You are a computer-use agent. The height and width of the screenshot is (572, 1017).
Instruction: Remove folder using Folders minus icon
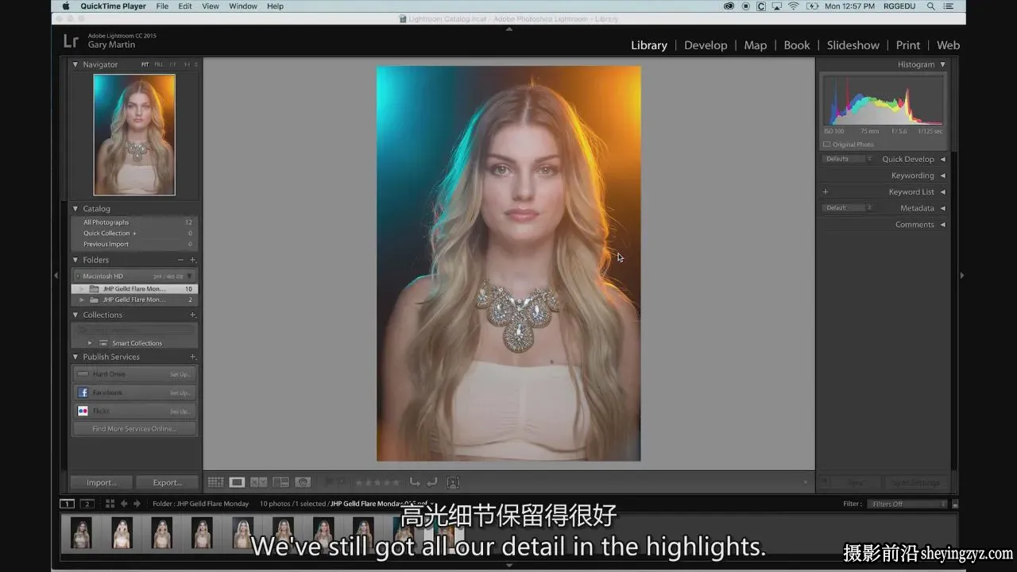pyautogui.click(x=180, y=260)
